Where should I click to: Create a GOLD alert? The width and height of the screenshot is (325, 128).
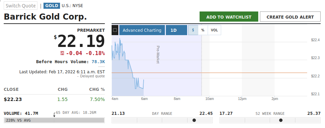(290, 17)
